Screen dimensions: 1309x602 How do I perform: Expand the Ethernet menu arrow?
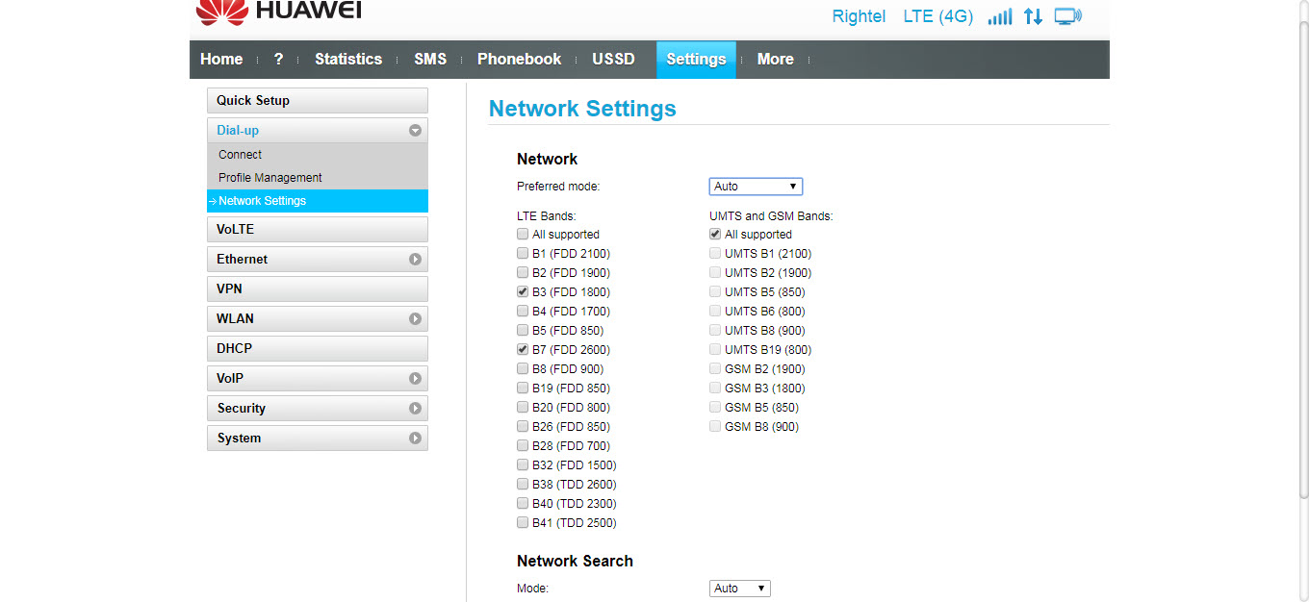[x=415, y=260]
